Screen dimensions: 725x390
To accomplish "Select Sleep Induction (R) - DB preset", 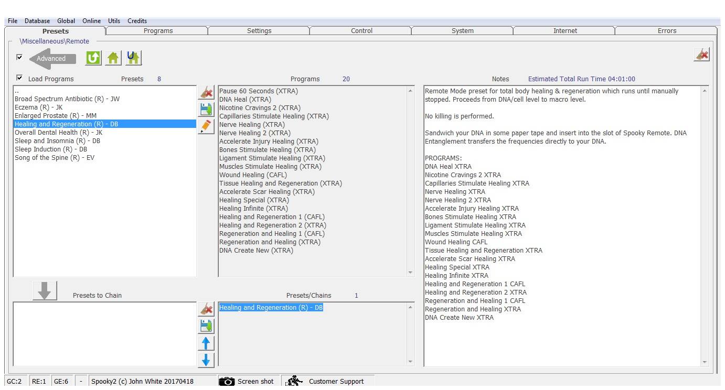I will (x=104, y=149).
